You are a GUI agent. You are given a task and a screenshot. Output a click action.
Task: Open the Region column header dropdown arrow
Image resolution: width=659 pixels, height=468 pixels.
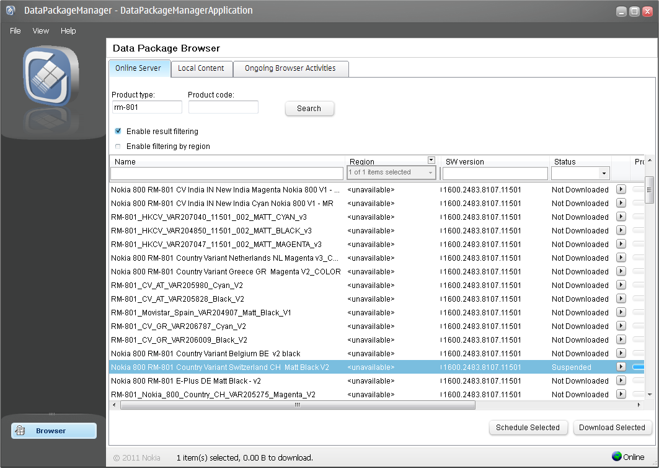pyautogui.click(x=431, y=160)
